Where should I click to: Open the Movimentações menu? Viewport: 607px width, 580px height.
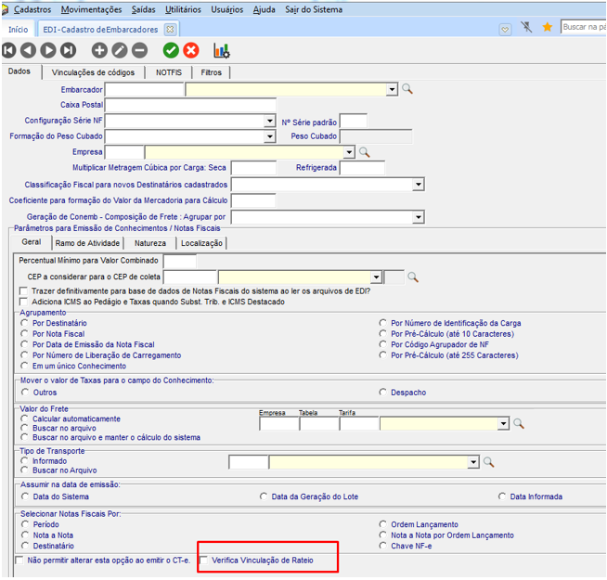pyautogui.click(x=91, y=9)
